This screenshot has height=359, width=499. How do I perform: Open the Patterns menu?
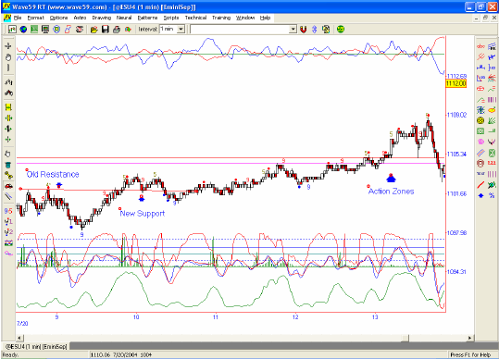click(147, 18)
